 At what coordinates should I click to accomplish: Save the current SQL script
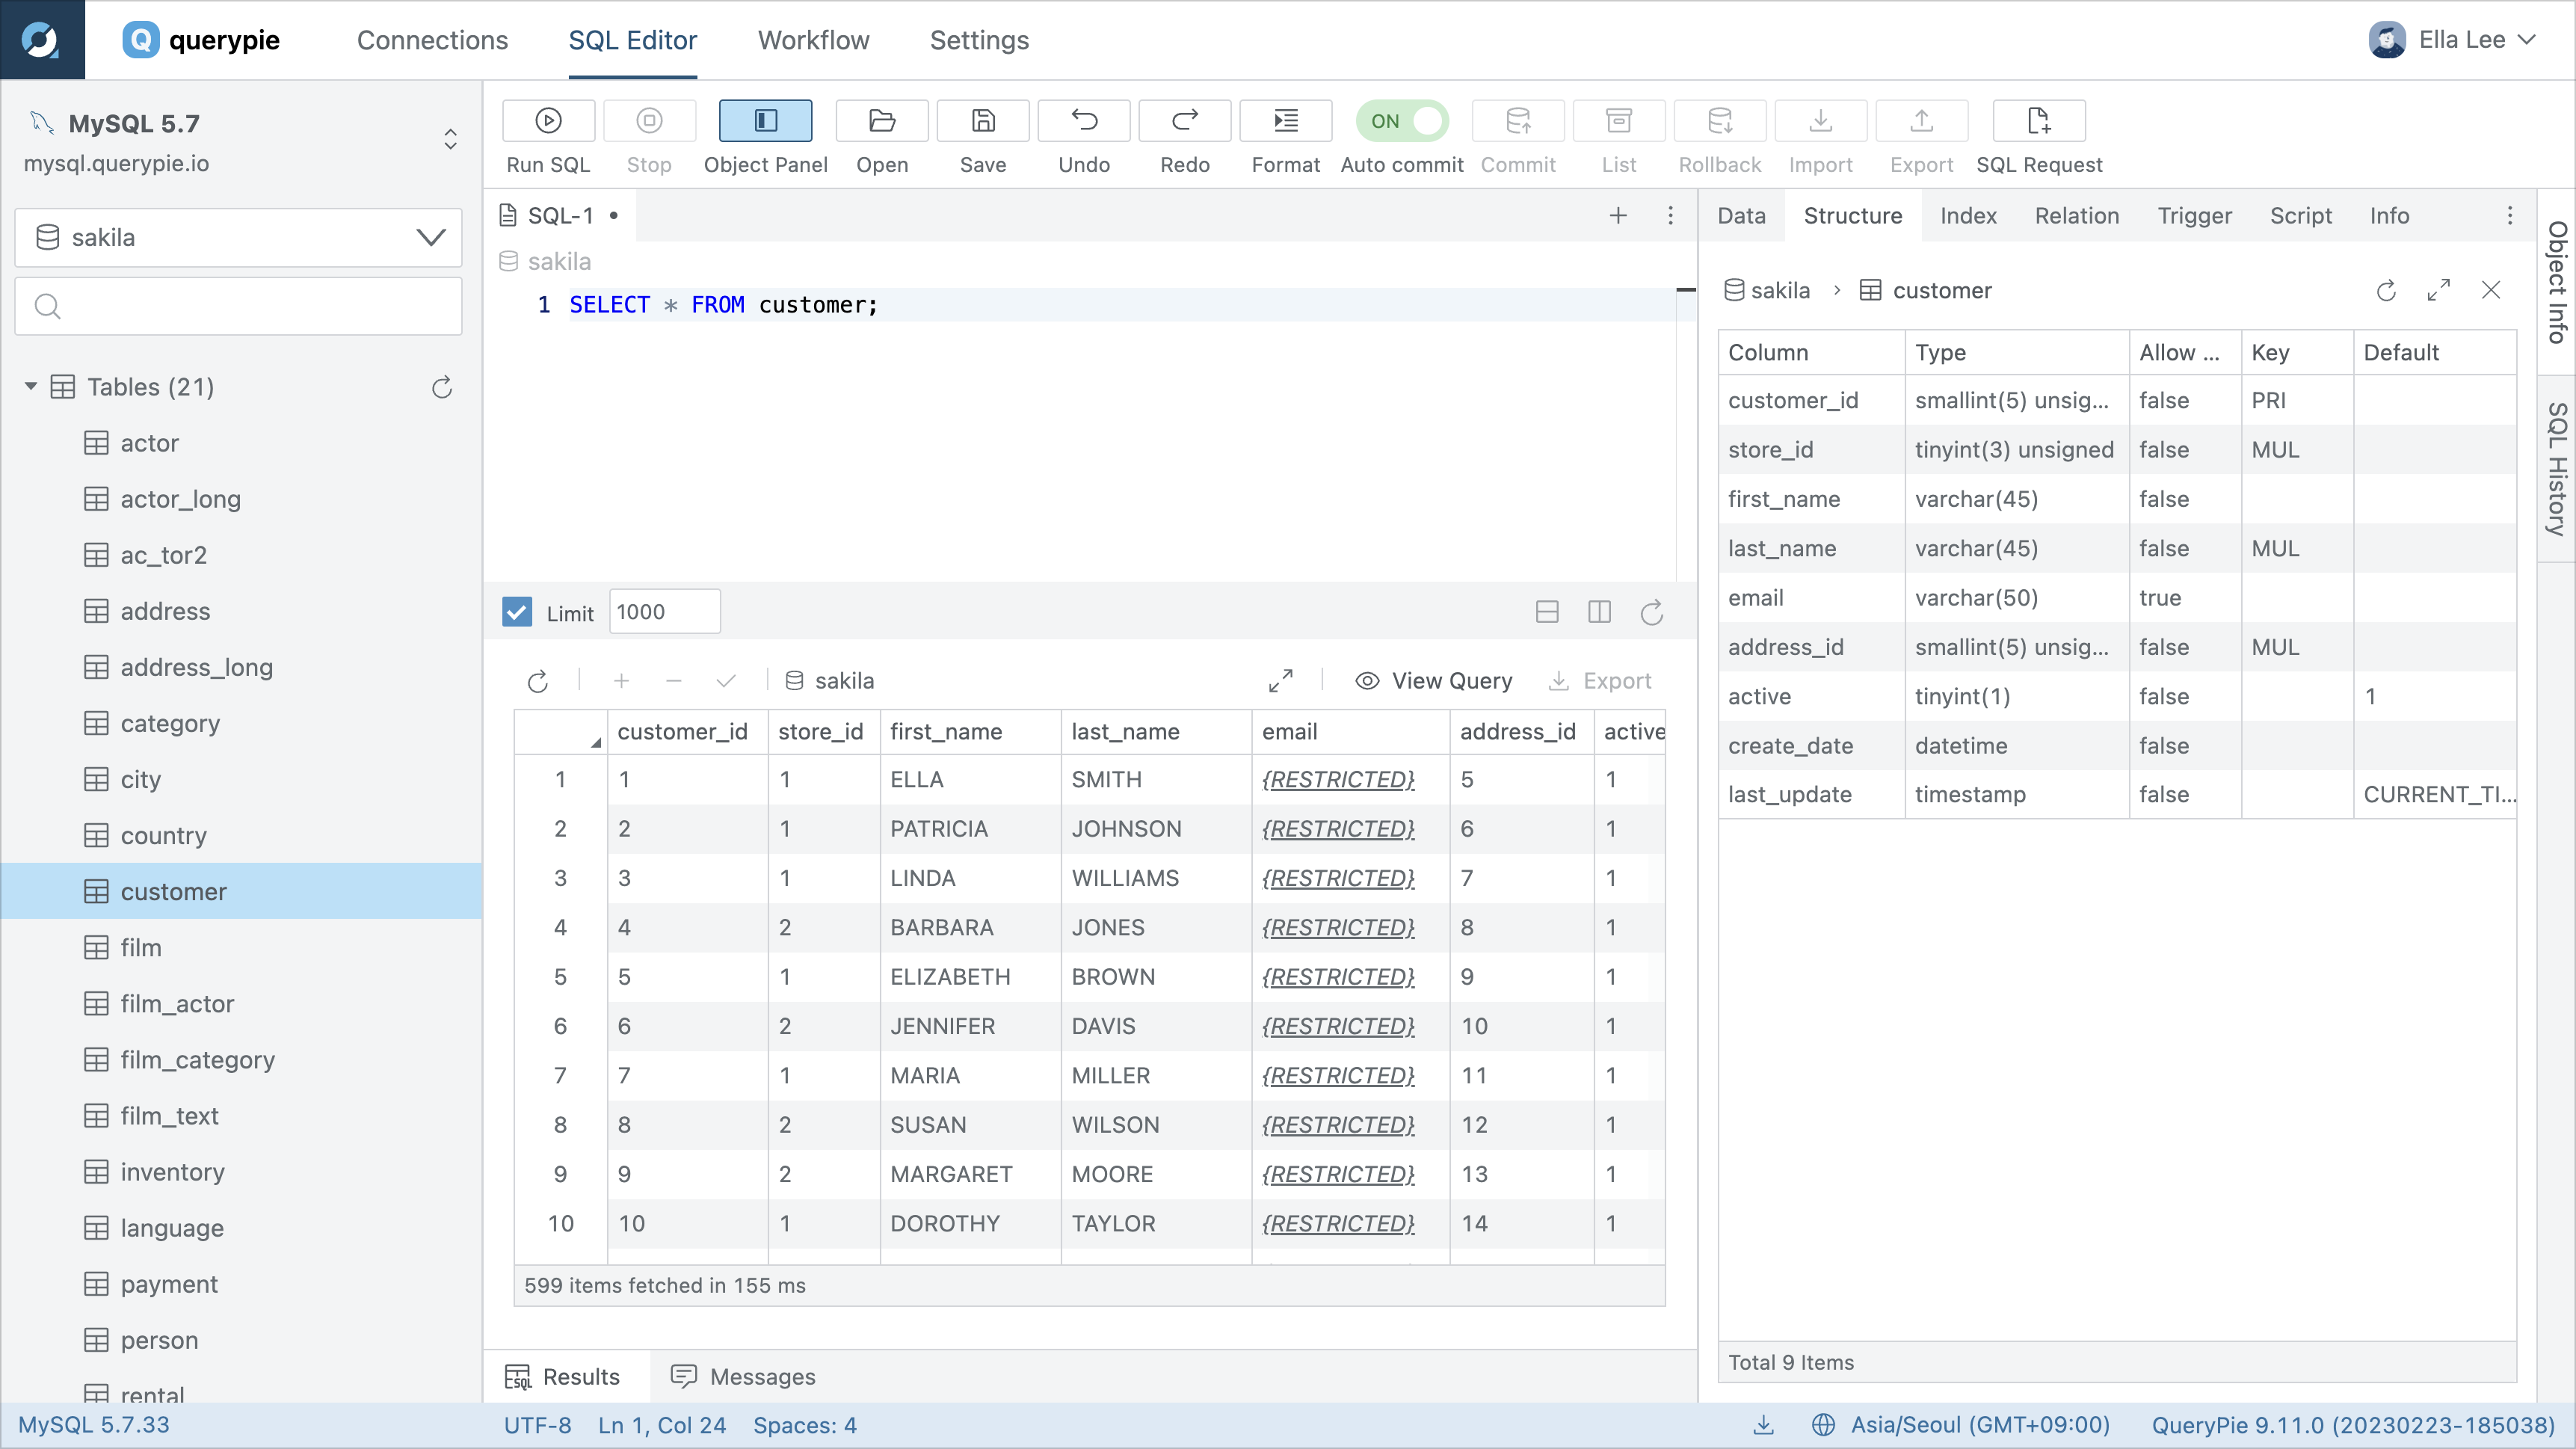[x=983, y=121]
